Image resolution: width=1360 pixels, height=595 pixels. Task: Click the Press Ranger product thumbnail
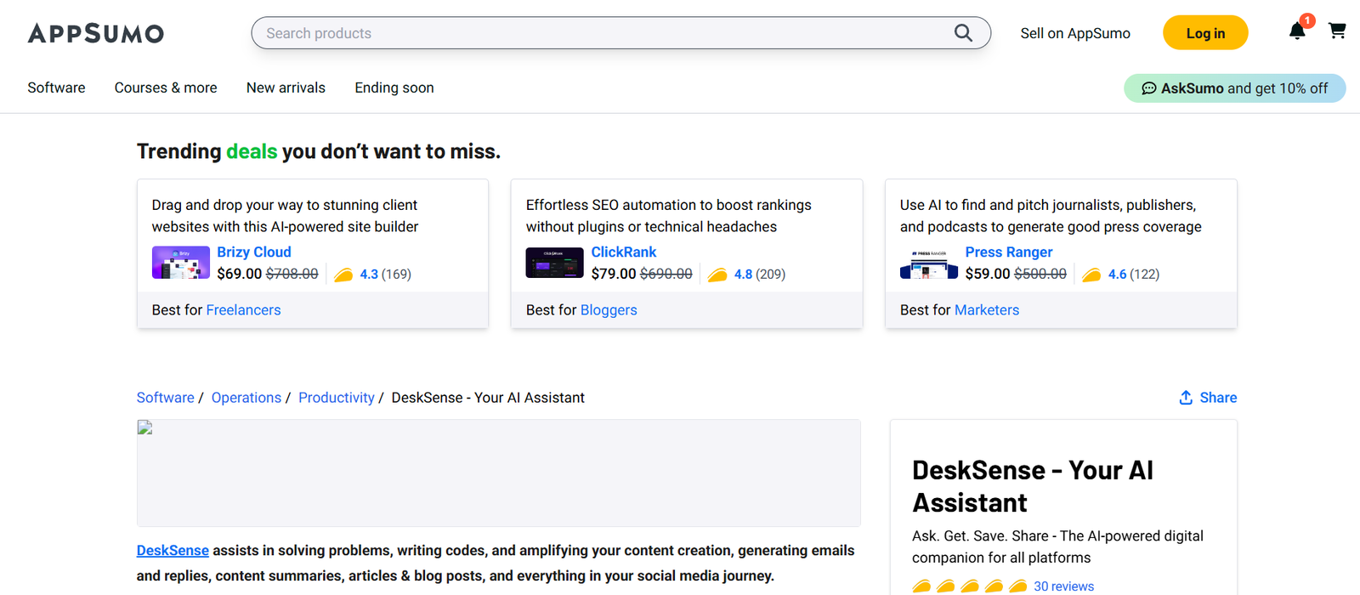(x=928, y=263)
